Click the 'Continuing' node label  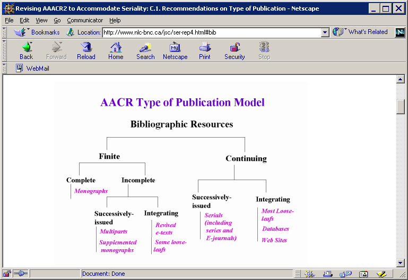click(x=246, y=158)
